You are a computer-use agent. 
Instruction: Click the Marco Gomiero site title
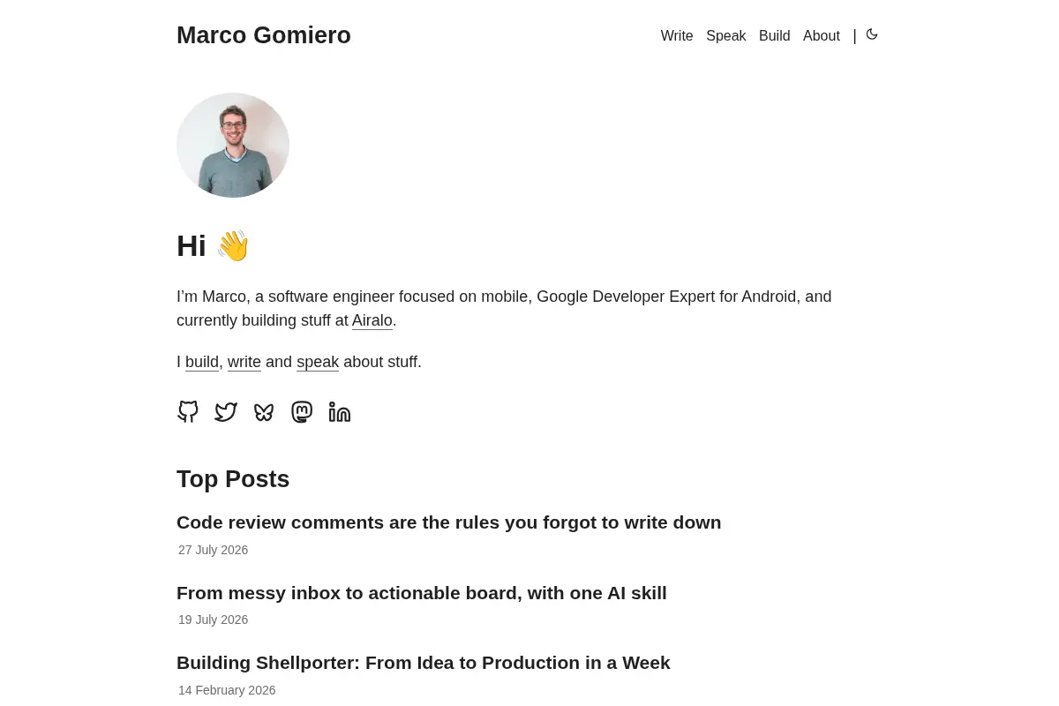(264, 35)
